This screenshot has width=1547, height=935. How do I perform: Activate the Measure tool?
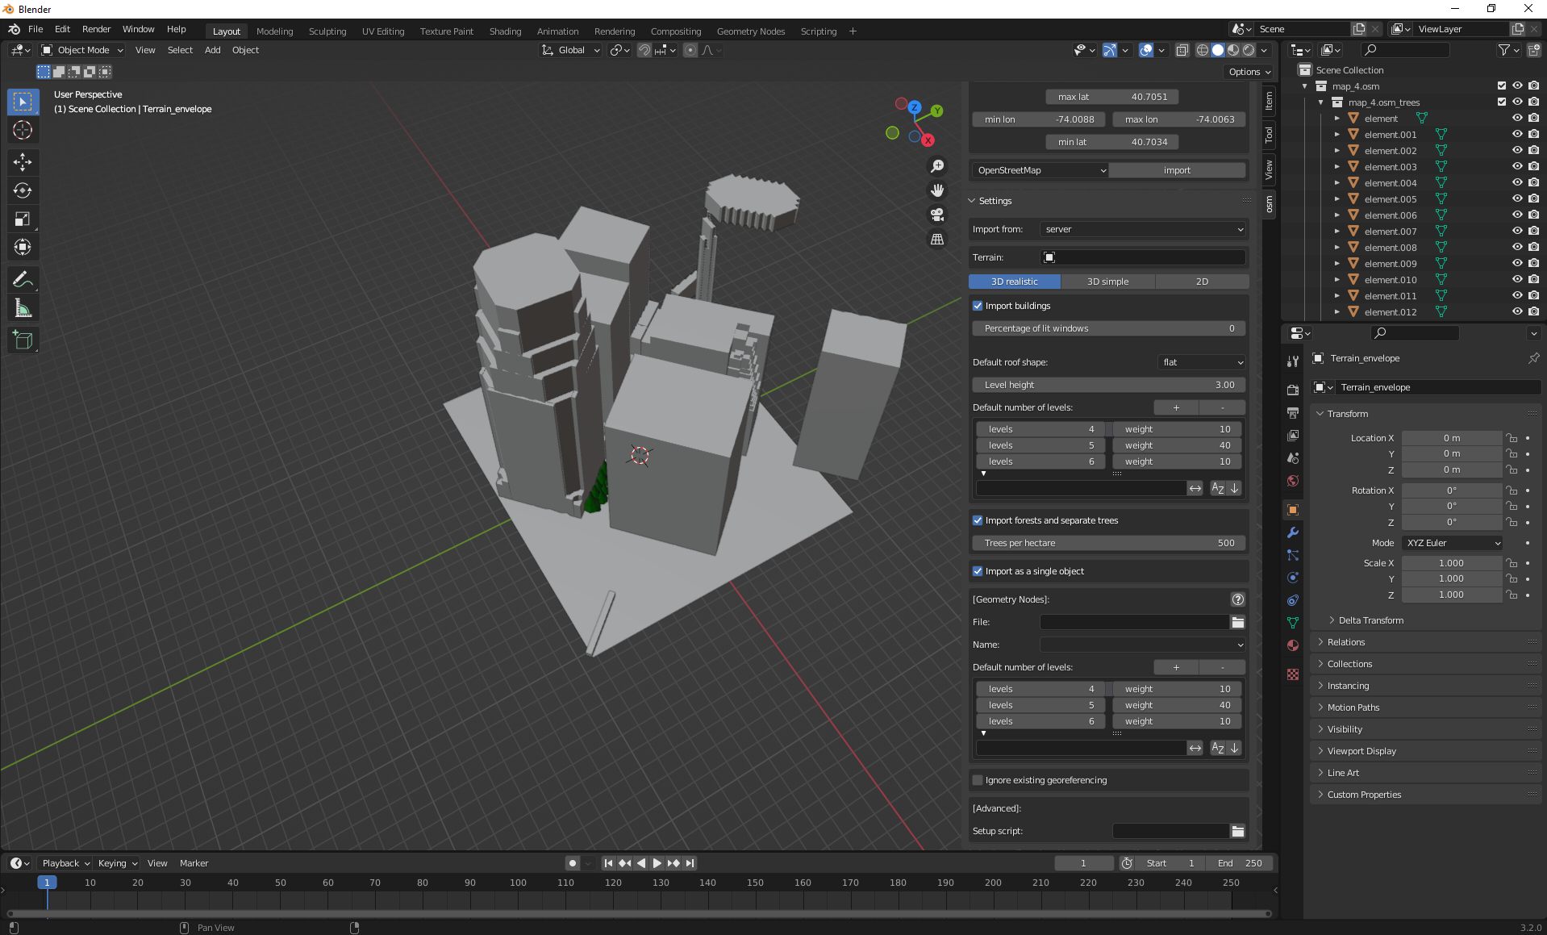(x=23, y=307)
